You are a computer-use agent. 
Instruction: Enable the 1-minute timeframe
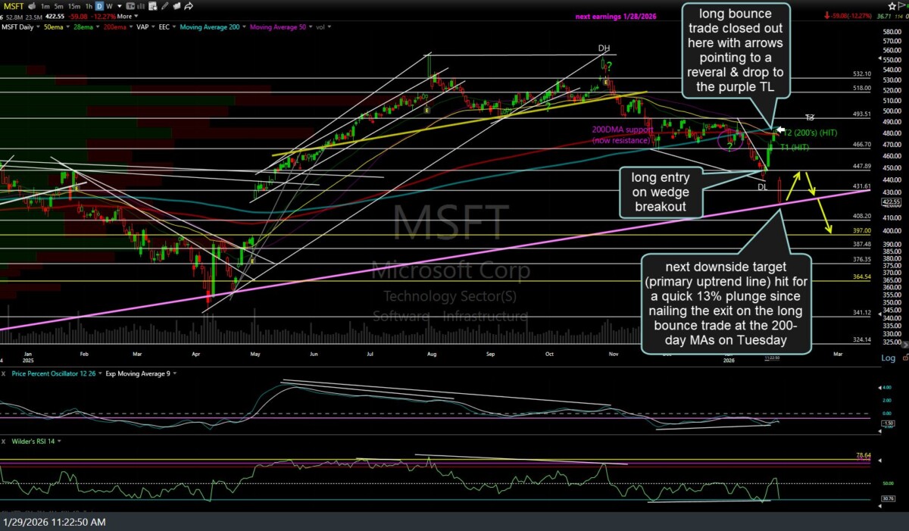point(45,6)
